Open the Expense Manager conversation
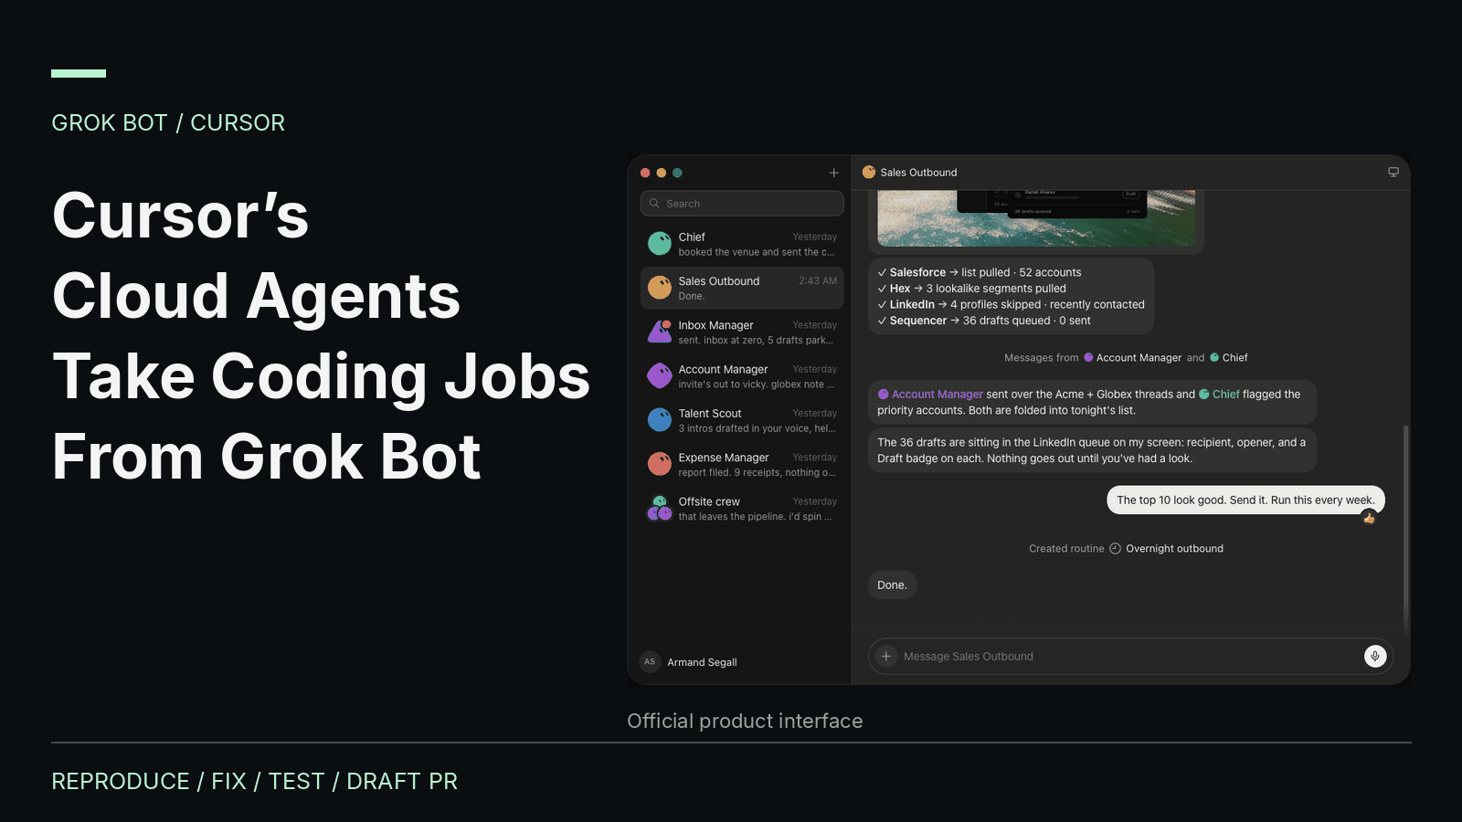 [x=742, y=464]
